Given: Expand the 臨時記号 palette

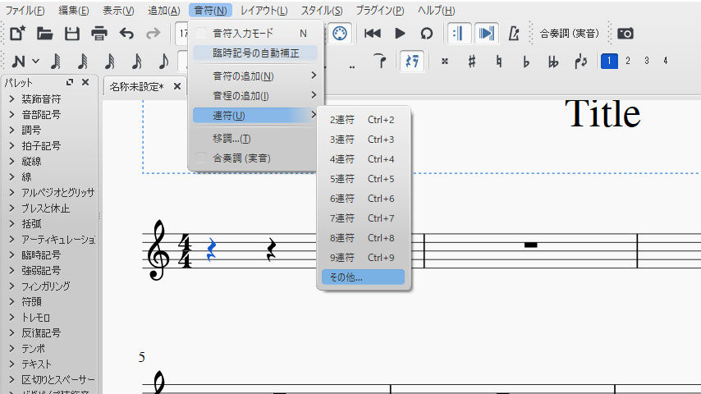Looking at the screenshot, I should click(x=12, y=255).
